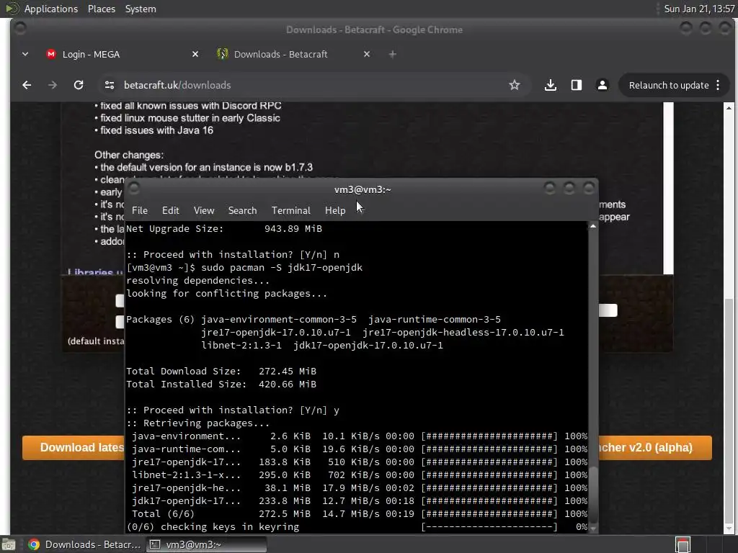Toggle Chrome side panel icon
738x553 pixels.
click(x=576, y=85)
